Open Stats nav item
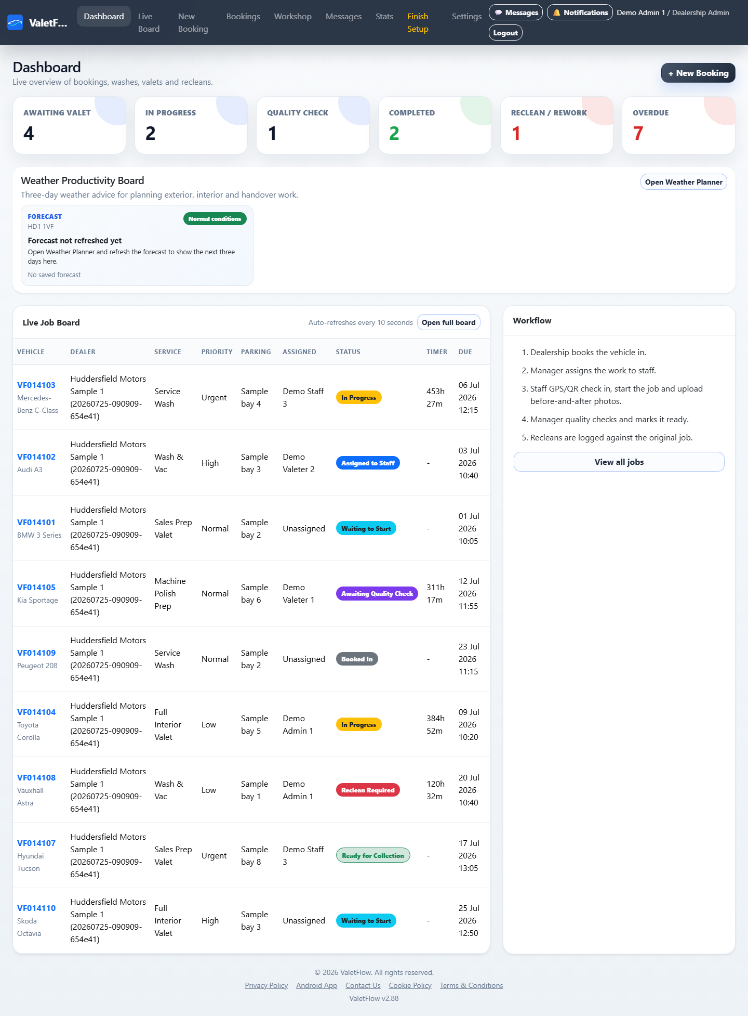748x1016 pixels. point(384,17)
